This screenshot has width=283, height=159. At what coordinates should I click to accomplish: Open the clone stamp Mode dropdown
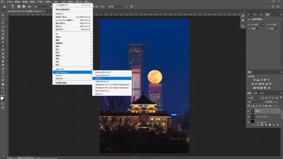[41, 6]
